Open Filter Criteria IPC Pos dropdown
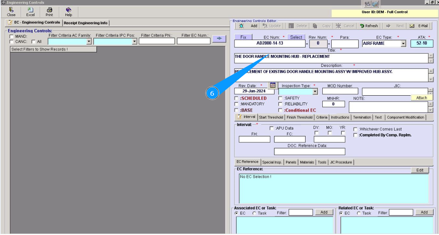This screenshot has width=439, height=235. 134,41
